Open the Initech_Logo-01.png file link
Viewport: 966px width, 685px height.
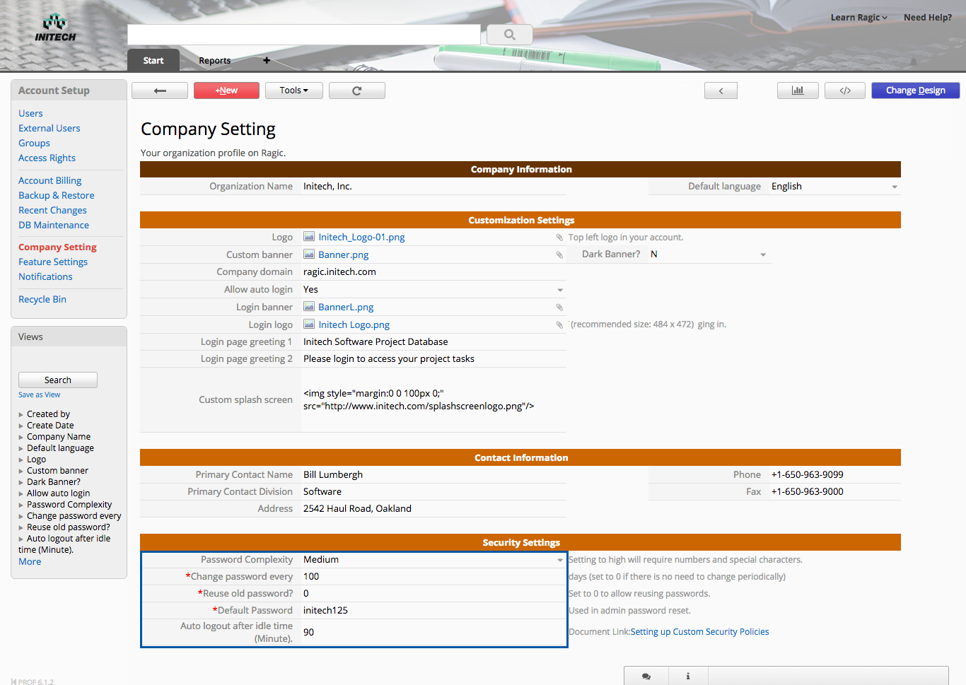[361, 237]
